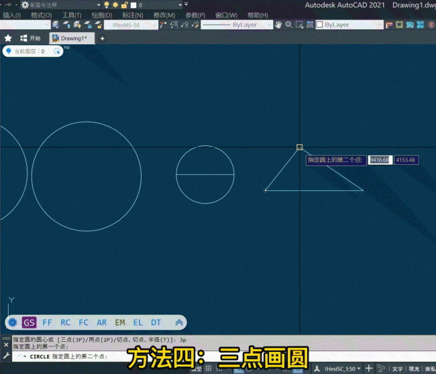Open the 标注(N) menu
The image size is (436, 374).
coord(133,15)
